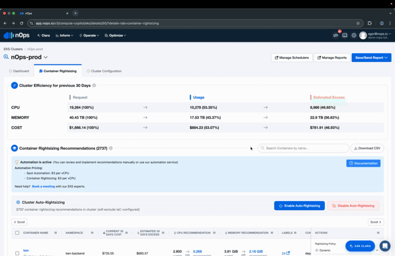Open labels link icon for ken container
The width and height of the screenshot is (395, 256).
point(288,253)
